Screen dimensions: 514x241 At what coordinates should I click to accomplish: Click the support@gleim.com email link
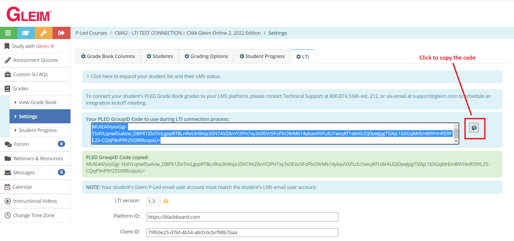coord(435,96)
